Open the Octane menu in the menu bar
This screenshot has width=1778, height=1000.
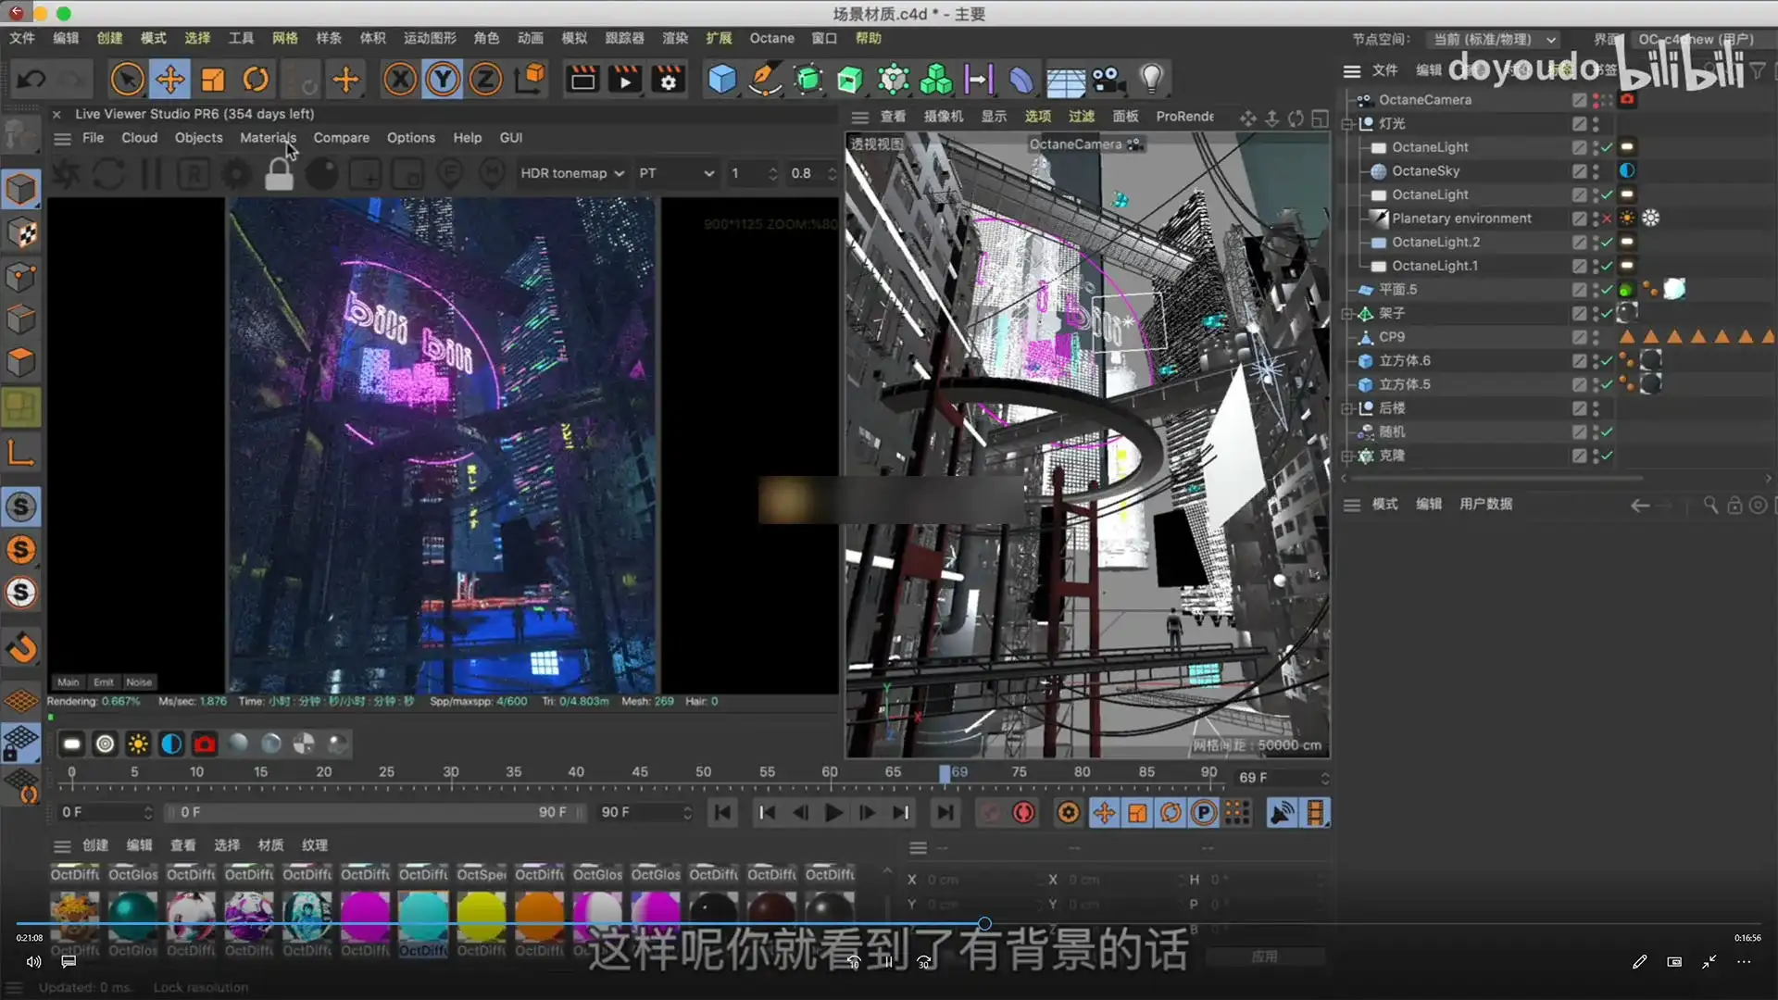[771, 38]
